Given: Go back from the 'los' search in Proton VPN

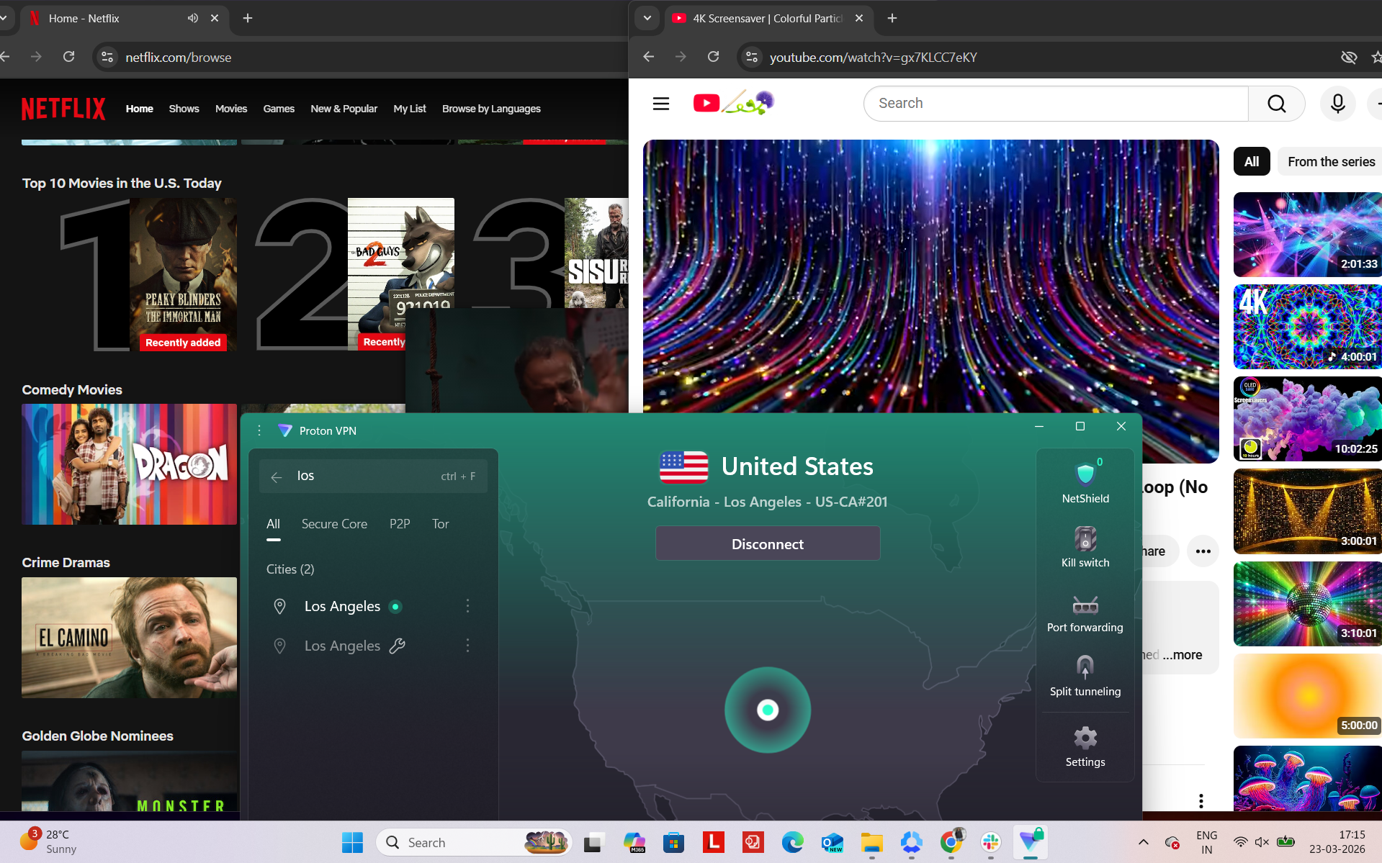Looking at the screenshot, I should pyautogui.click(x=277, y=476).
